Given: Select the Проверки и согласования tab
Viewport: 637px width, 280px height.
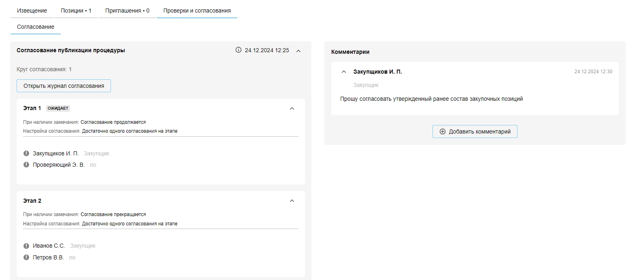Looking at the screenshot, I should 197,11.
